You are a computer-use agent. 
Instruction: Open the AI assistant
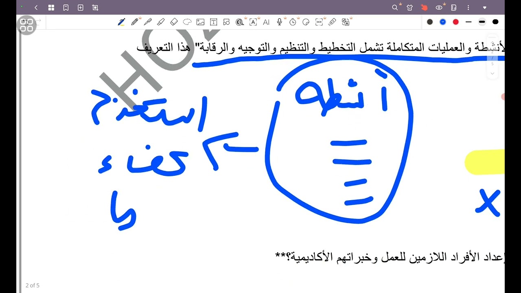click(x=266, y=22)
